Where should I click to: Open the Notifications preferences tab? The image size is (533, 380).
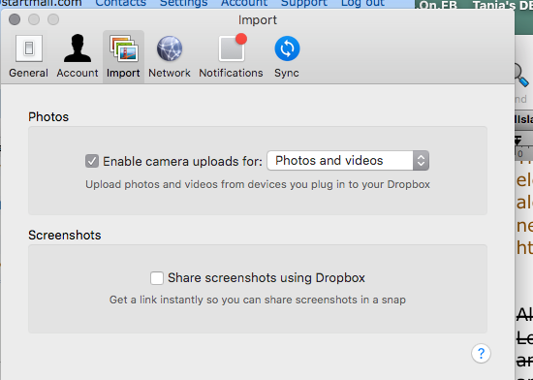pyautogui.click(x=231, y=57)
